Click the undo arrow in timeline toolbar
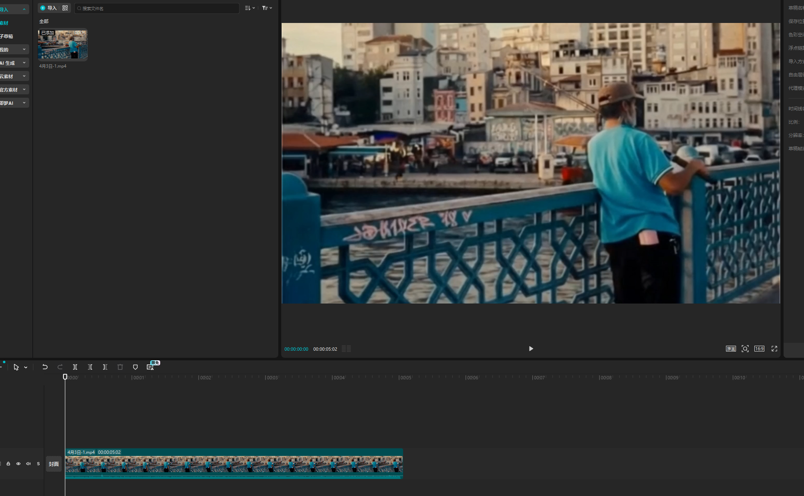 45,367
